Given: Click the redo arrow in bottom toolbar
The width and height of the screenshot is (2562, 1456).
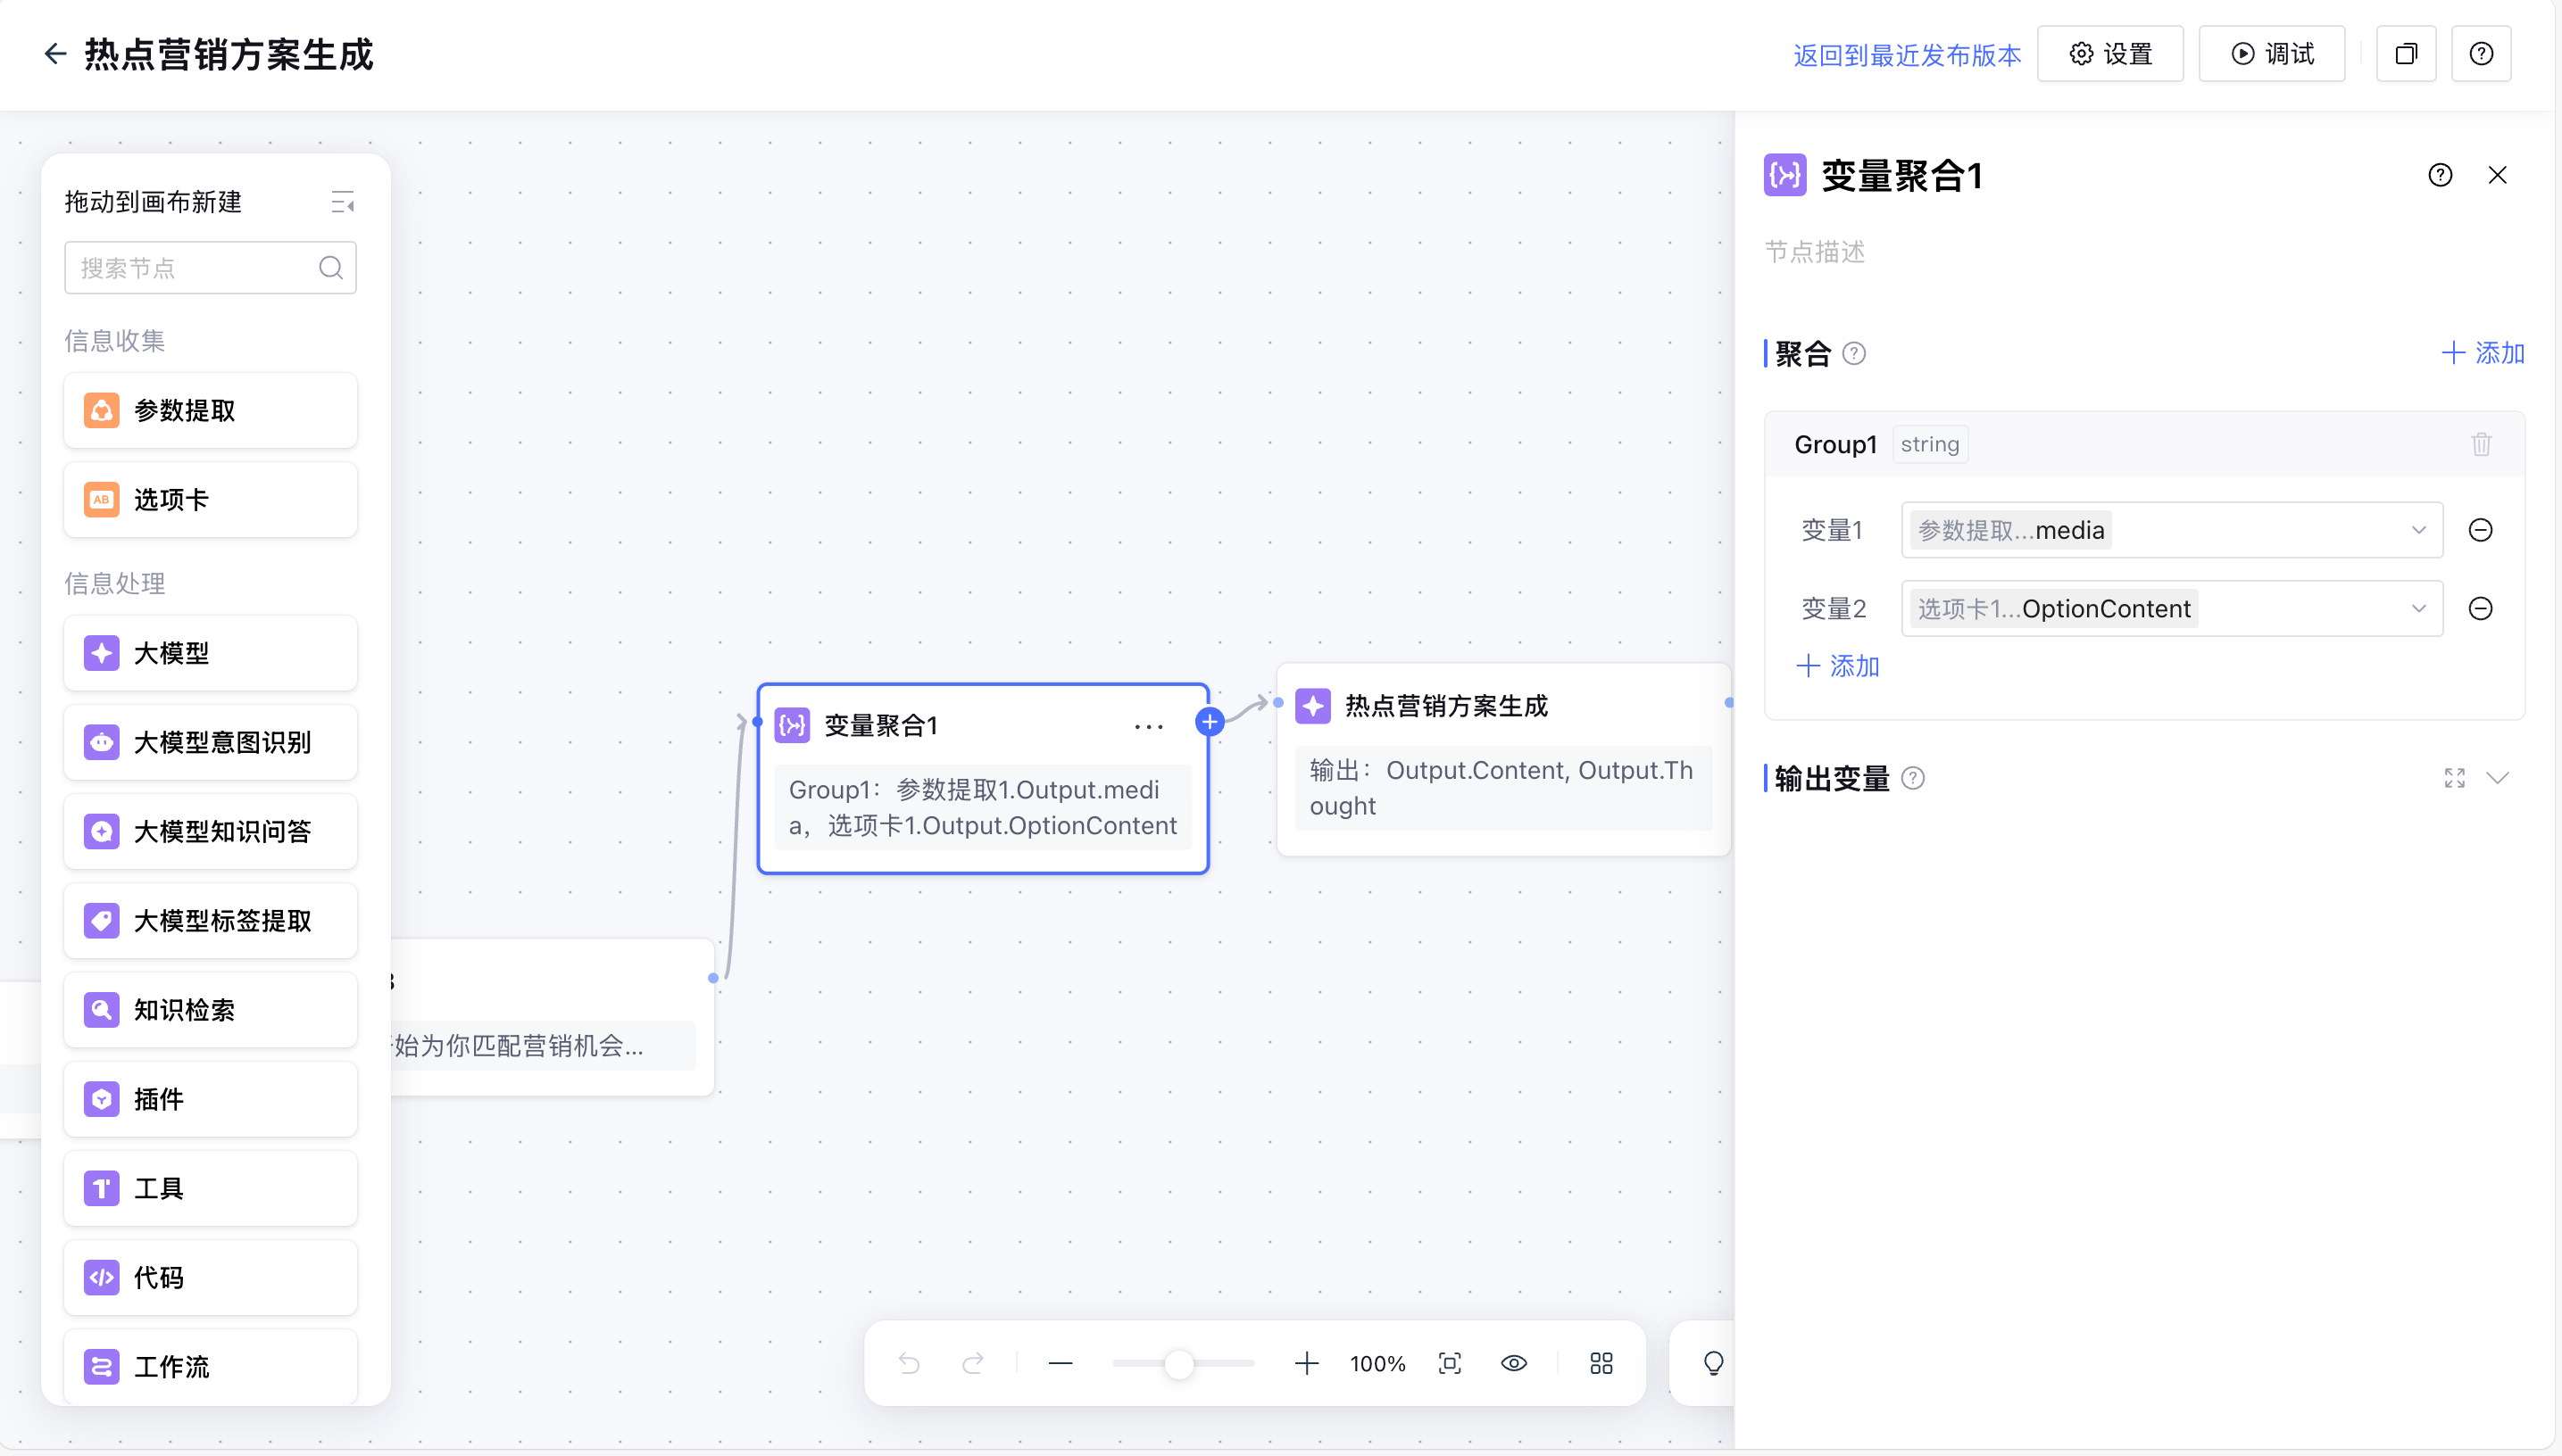Looking at the screenshot, I should point(972,1363).
